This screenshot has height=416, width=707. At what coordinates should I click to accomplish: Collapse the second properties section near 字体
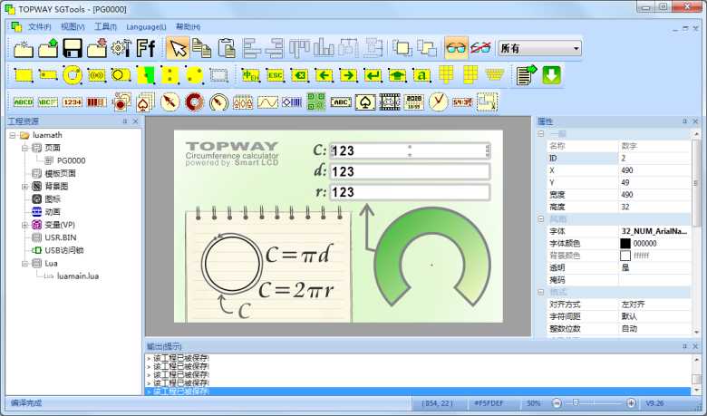[541, 219]
